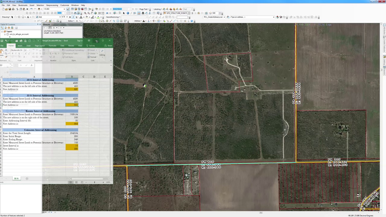The width and height of the screenshot is (386, 217).
Task: Click the Undo icon in Excel
Action: coord(6,41)
